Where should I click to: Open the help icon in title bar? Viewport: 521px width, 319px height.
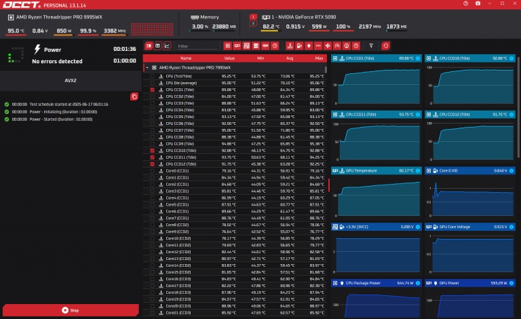click(465, 4)
